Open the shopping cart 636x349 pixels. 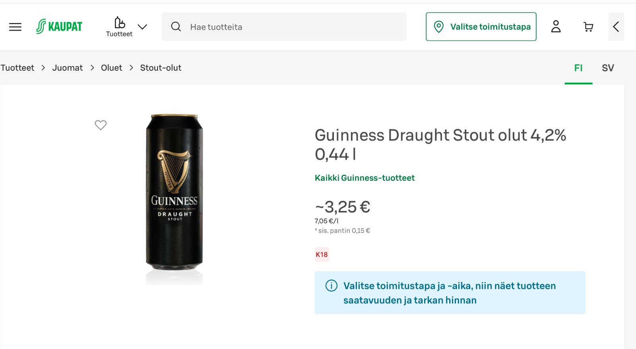click(x=588, y=27)
